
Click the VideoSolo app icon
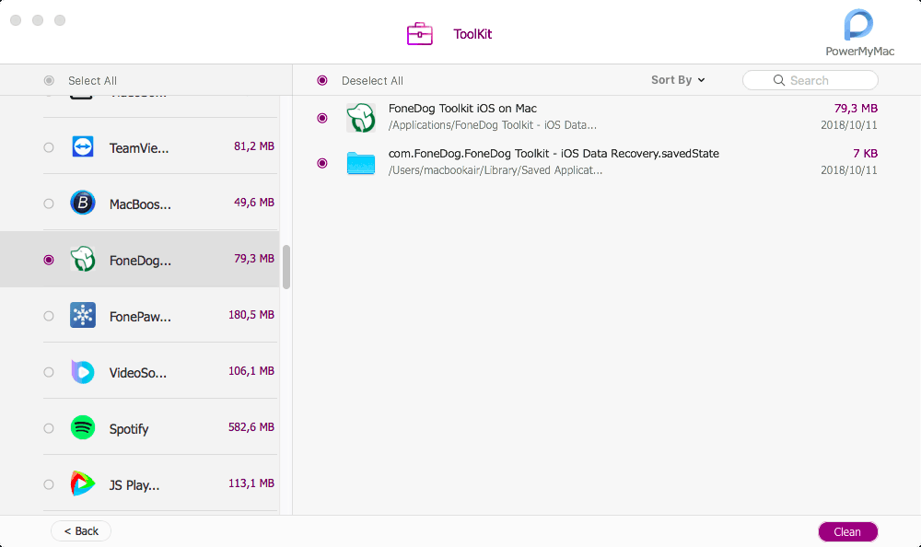[83, 372]
